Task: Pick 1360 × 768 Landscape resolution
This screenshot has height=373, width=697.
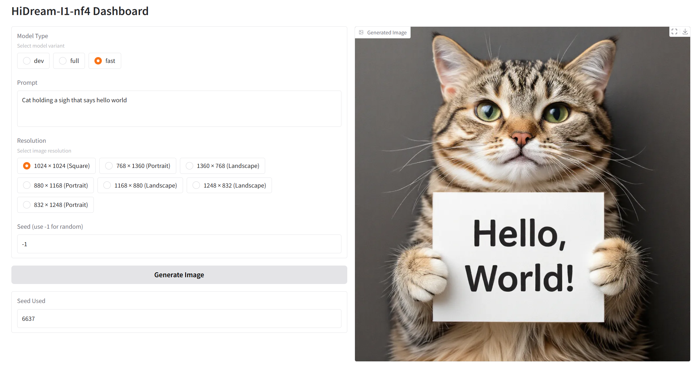Action: (190, 166)
